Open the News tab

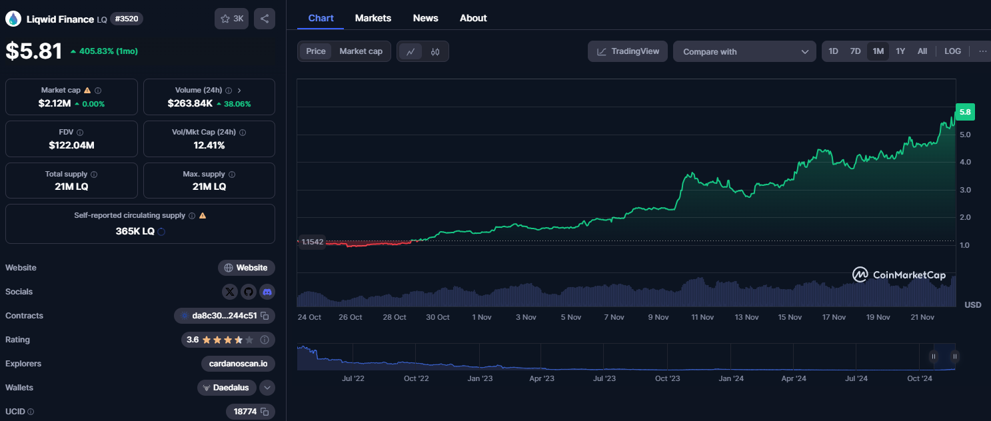click(425, 18)
